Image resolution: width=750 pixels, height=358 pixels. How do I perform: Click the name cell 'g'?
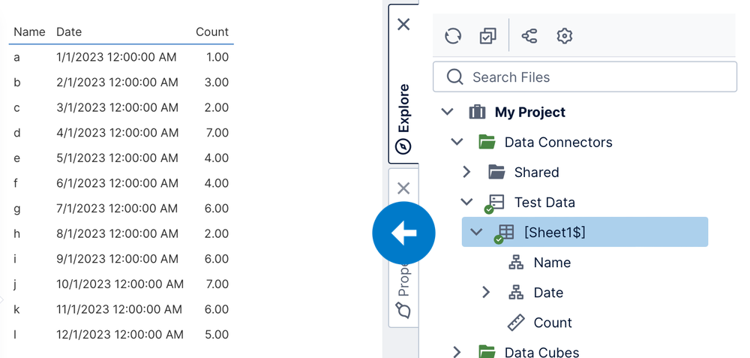[x=16, y=209]
